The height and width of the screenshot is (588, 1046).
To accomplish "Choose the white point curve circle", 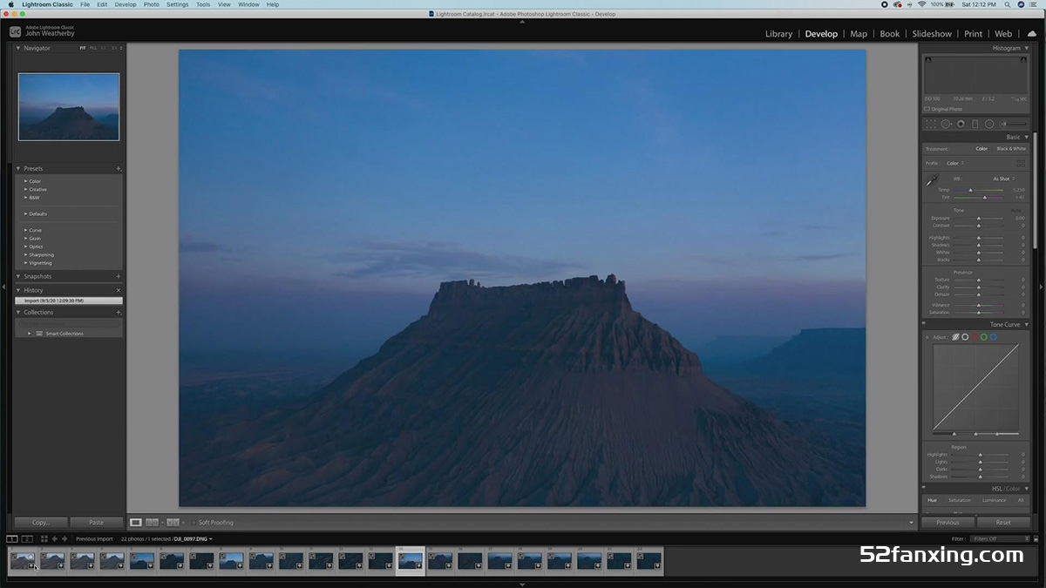I will (x=965, y=336).
